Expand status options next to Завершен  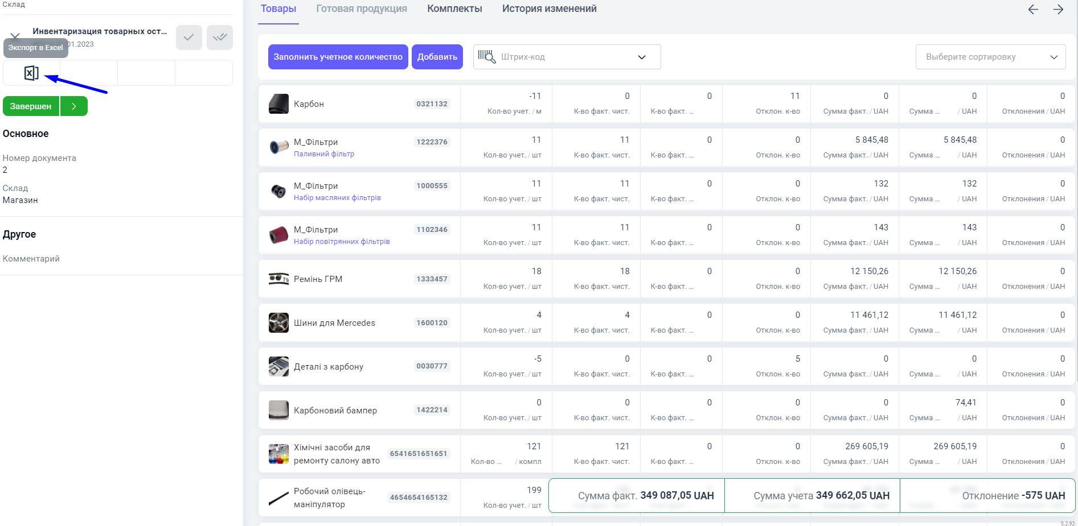pos(74,106)
